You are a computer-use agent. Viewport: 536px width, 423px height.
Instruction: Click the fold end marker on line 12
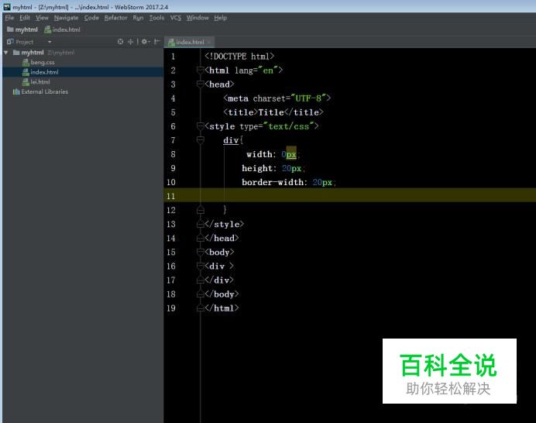click(201, 210)
